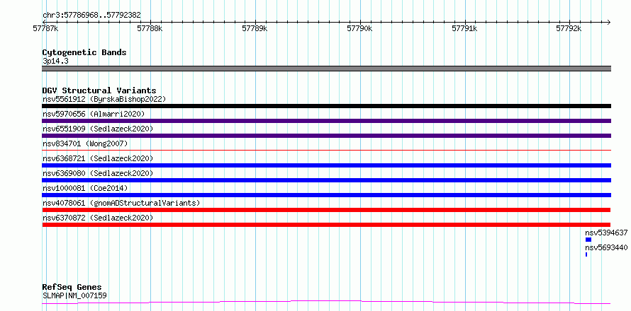Viewport: 631px width, 311px height.
Task: Click the tiny blue nsv5693440 marker
Action: 586,254
